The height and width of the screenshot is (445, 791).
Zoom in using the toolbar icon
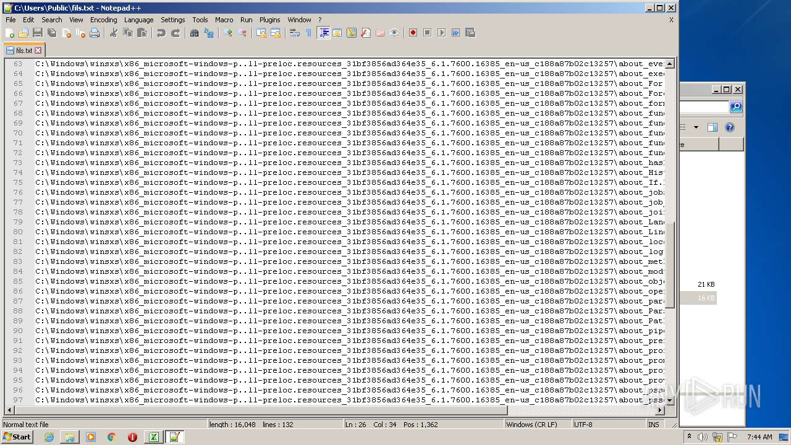coord(228,33)
